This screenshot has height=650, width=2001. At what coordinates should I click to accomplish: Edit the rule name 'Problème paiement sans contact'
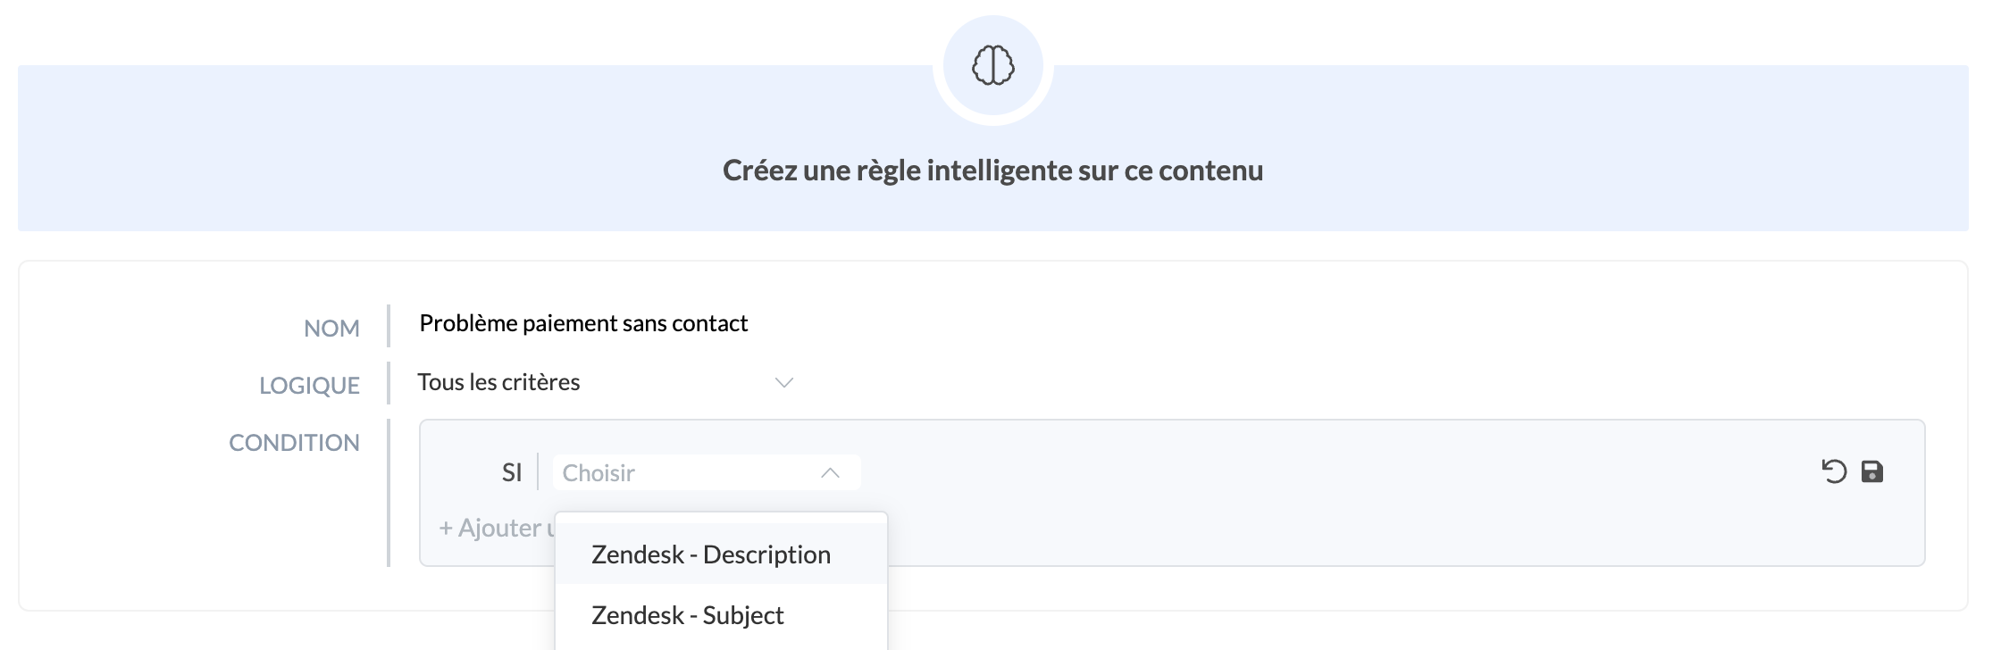pyautogui.click(x=583, y=322)
